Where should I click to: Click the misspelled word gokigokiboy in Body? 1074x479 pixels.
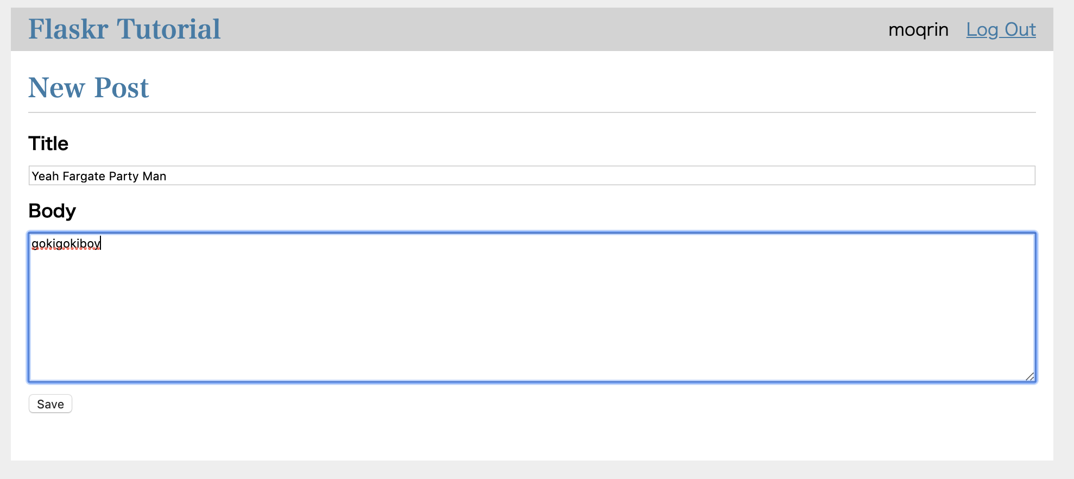tap(66, 243)
